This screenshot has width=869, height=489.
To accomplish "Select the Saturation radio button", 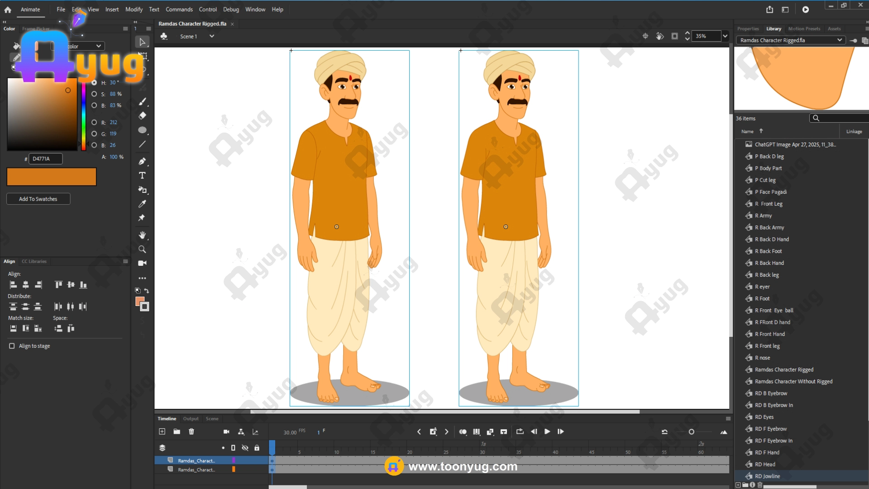I will pos(94,94).
